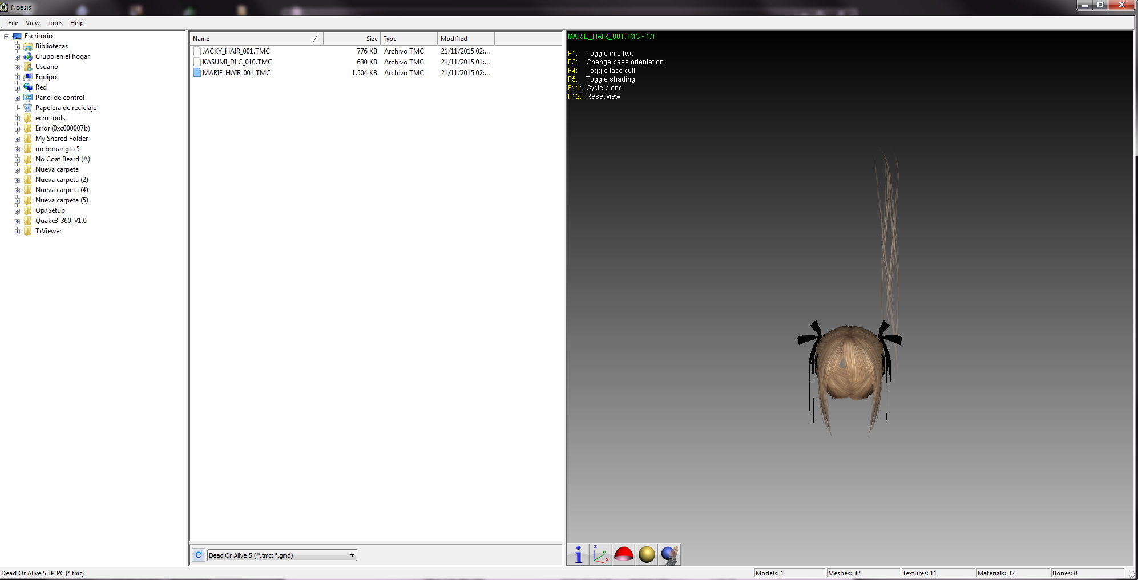Click the red hemisphere face cull icon
Image resolution: width=1138 pixels, height=580 pixels.
click(624, 554)
